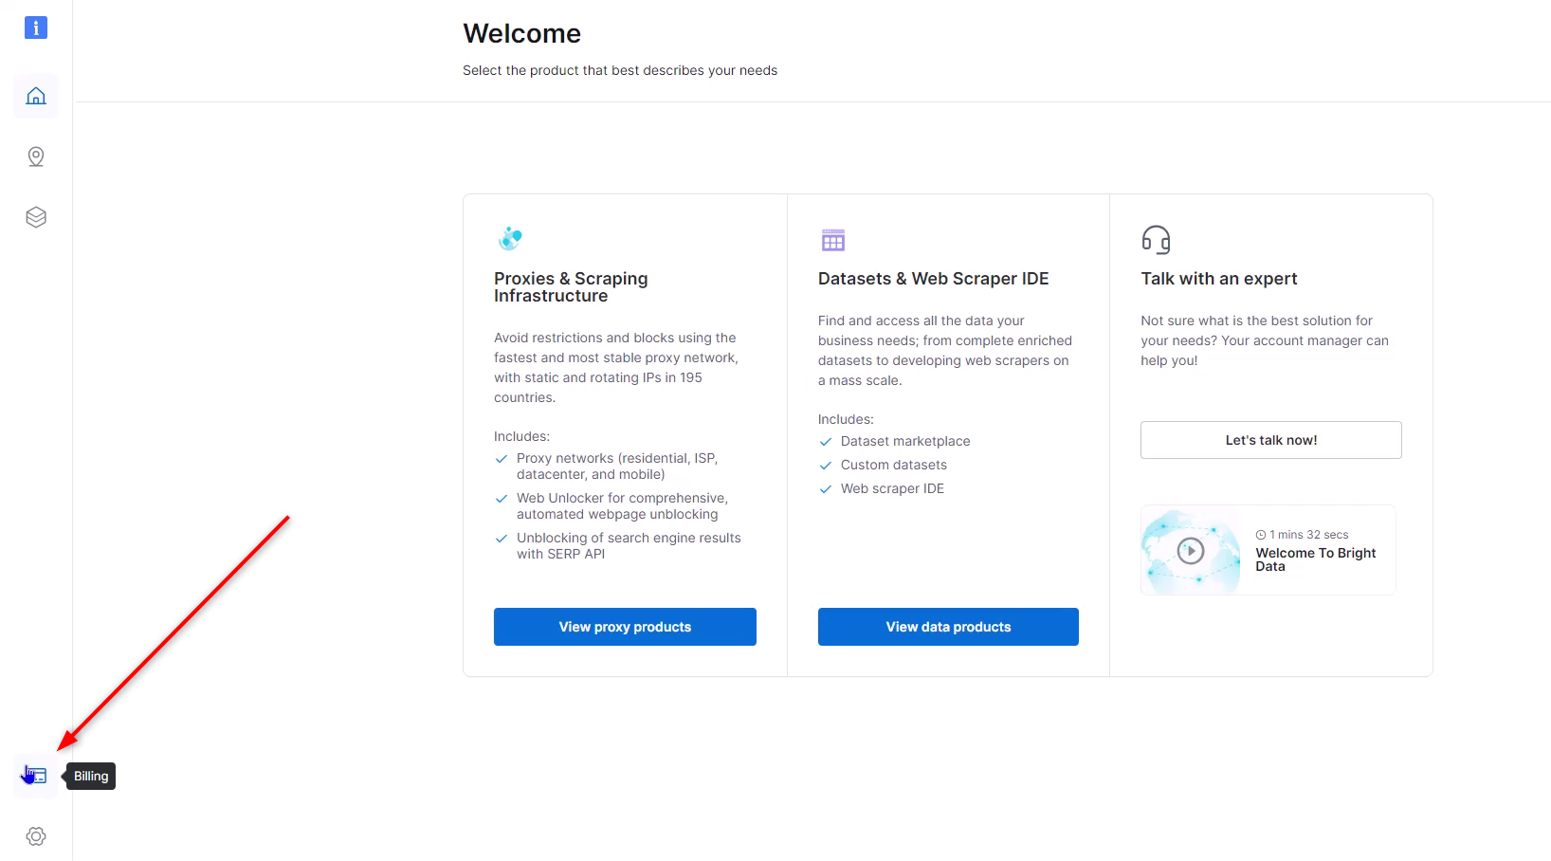1551x861 pixels.
Task: Click the Datasets table grid icon
Action: 833,240
